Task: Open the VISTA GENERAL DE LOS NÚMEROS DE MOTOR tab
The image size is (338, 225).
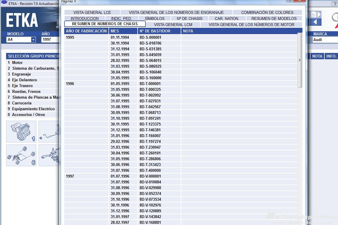Action: [x=251, y=25]
